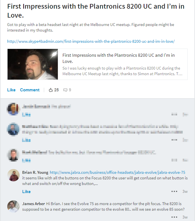Like Brian R. Young's comment
The image size is (195, 221).
pyautogui.click(x=26, y=192)
